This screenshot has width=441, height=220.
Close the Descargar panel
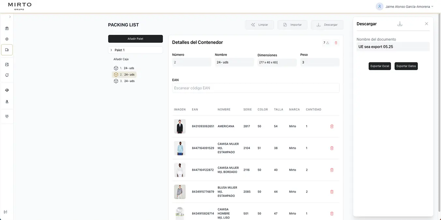pos(426,24)
